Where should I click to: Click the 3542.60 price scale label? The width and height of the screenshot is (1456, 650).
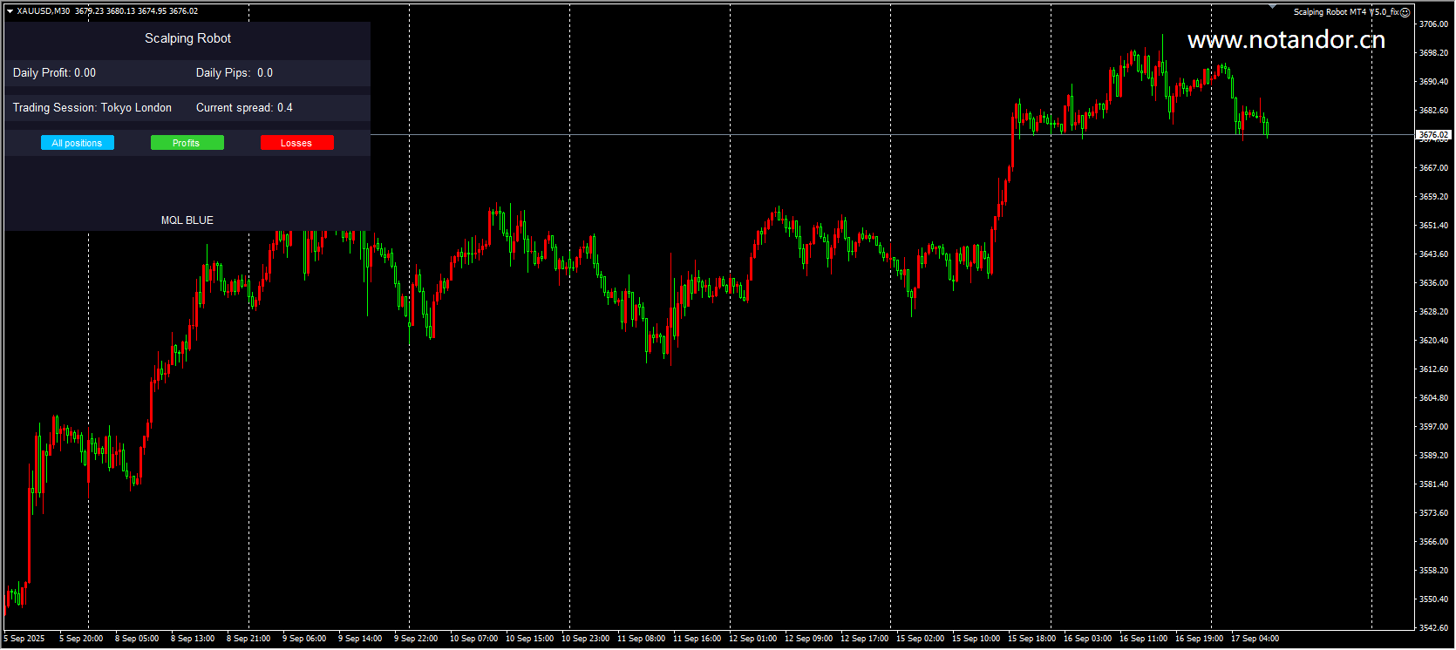(1433, 628)
